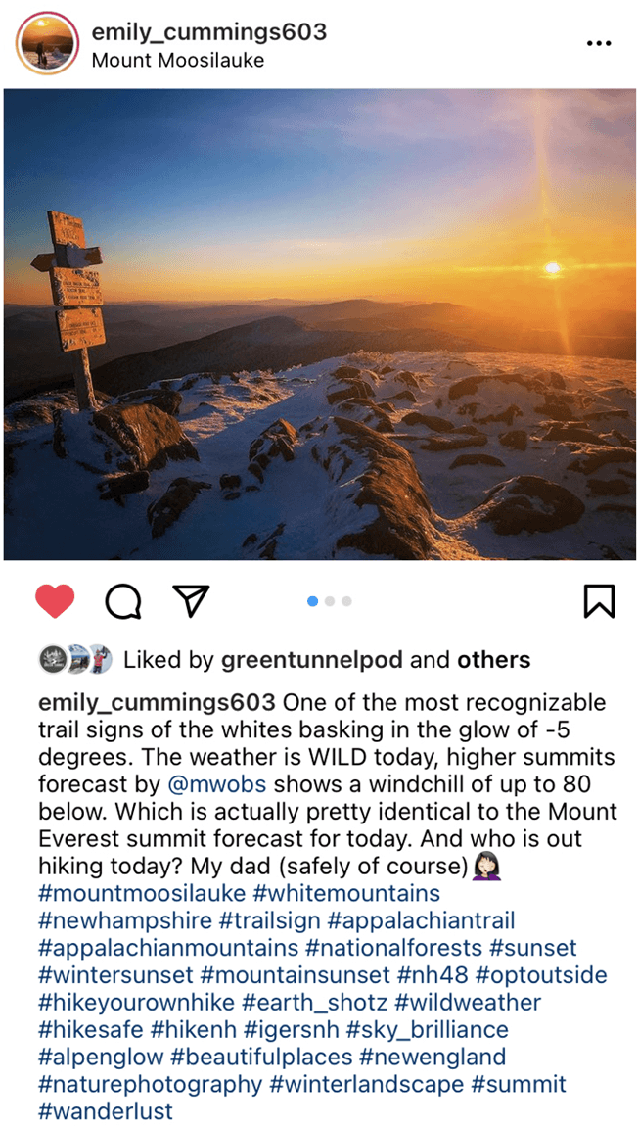Unlike the post with the red heart
The image size is (638, 1128).
[x=55, y=600]
